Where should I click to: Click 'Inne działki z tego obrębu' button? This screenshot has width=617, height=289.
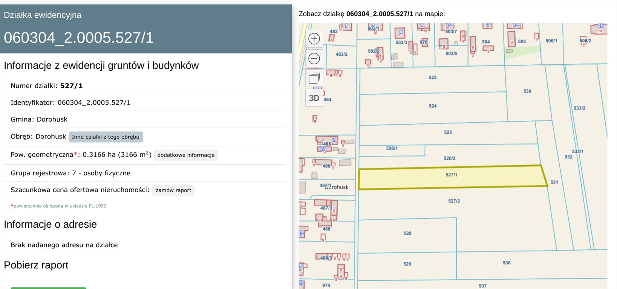point(106,137)
